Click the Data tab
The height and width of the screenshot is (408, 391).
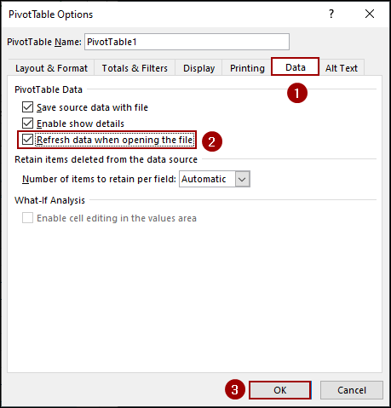296,67
